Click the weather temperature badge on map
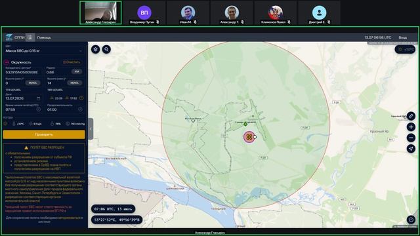Viewport: 420px width, 236px height. click(405, 50)
